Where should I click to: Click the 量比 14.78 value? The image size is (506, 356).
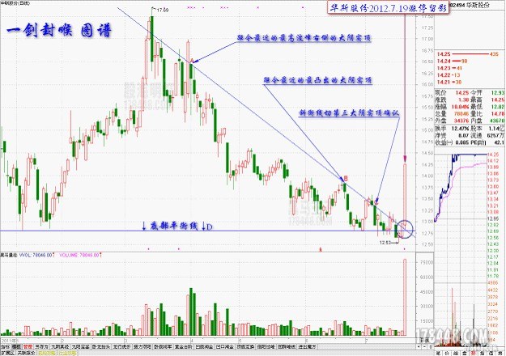(498, 113)
